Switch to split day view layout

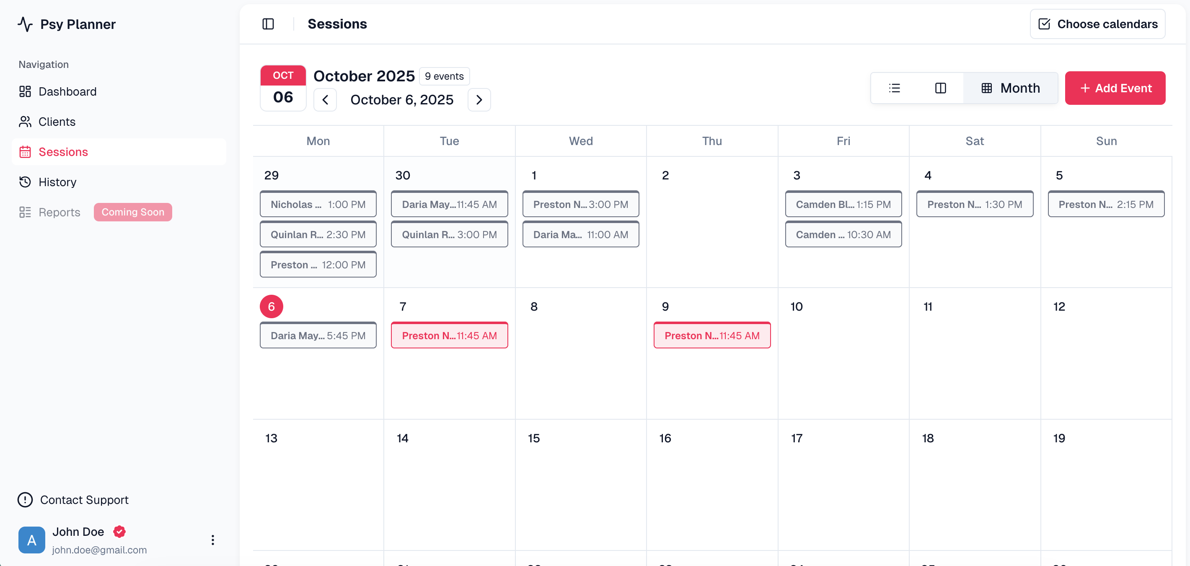[x=941, y=88]
